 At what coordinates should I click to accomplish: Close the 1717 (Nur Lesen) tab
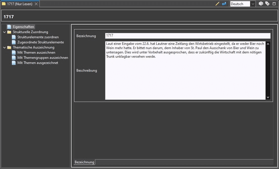click(36, 4)
